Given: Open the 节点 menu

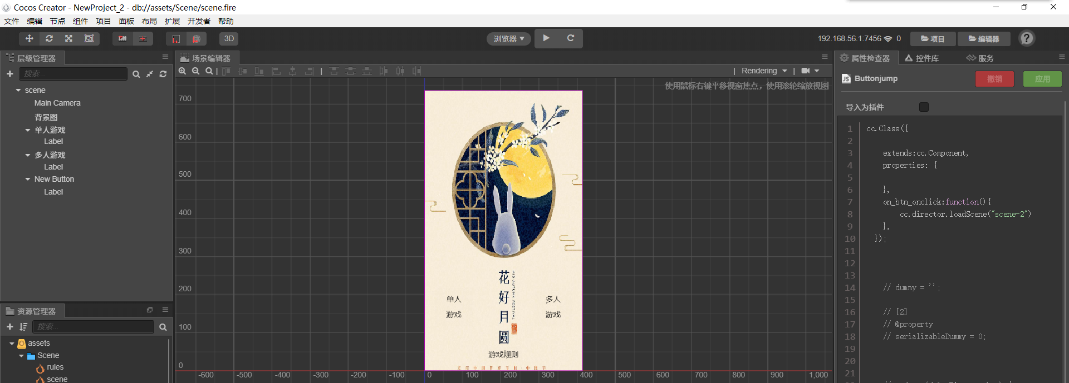Looking at the screenshot, I should tap(57, 21).
